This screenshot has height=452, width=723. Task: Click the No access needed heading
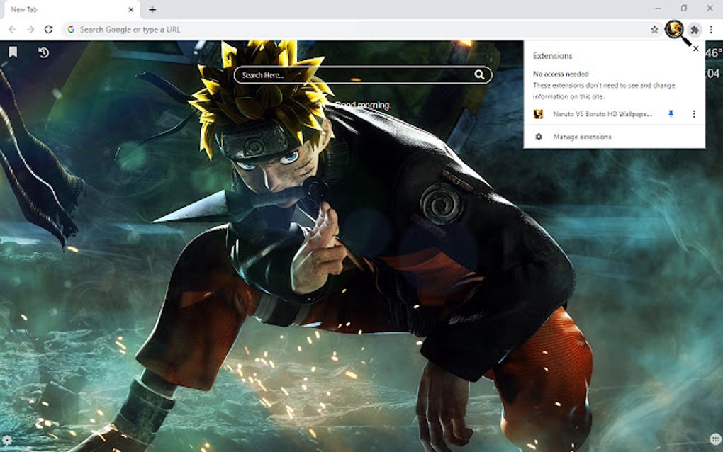pos(561,74)
